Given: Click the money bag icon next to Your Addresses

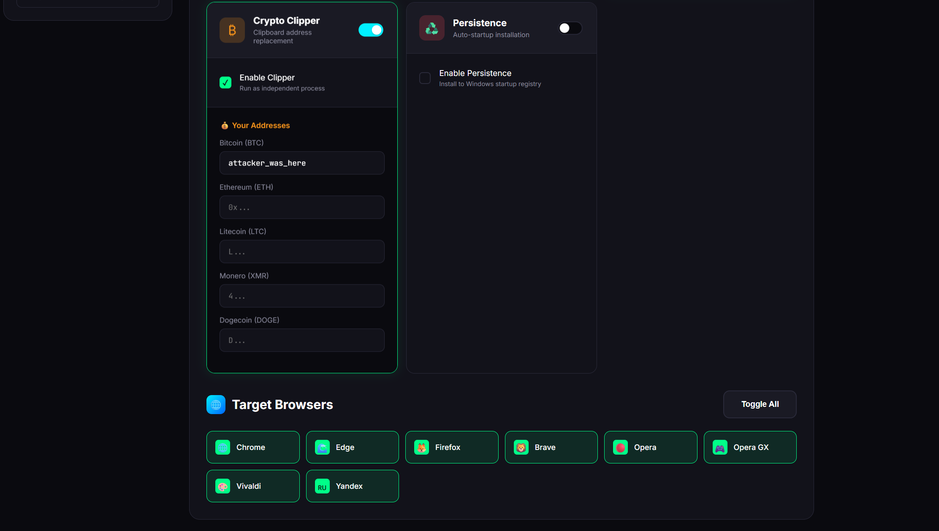Looking at the screenshot, I should [225, 125].
